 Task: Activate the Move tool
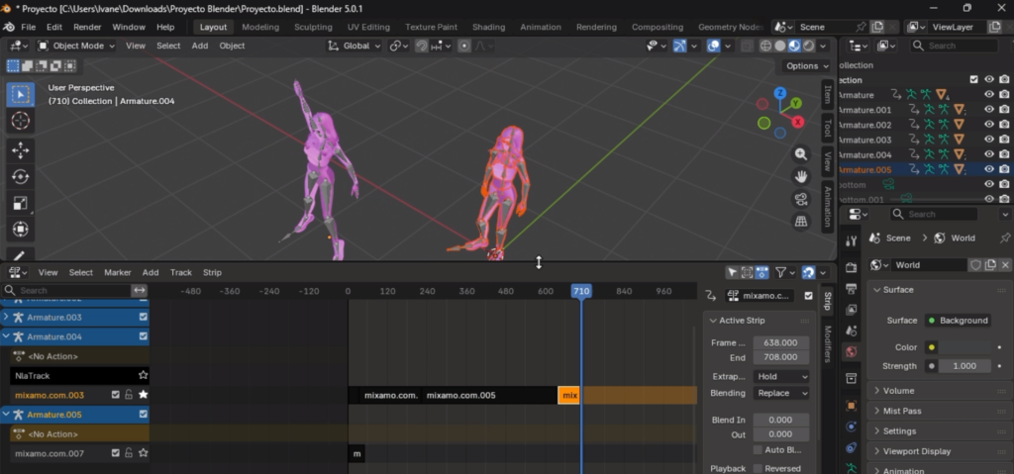(20, 150)
